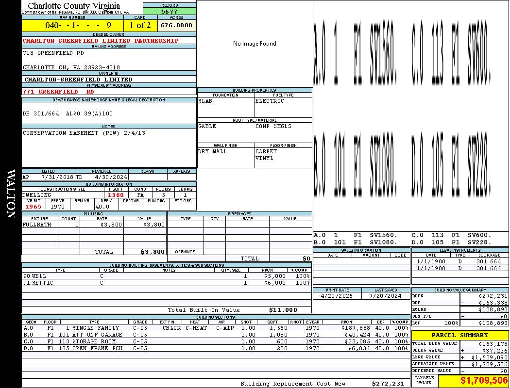Click RCLND value $108,893
The image size is (510, 388).
(x=493, y=310)
